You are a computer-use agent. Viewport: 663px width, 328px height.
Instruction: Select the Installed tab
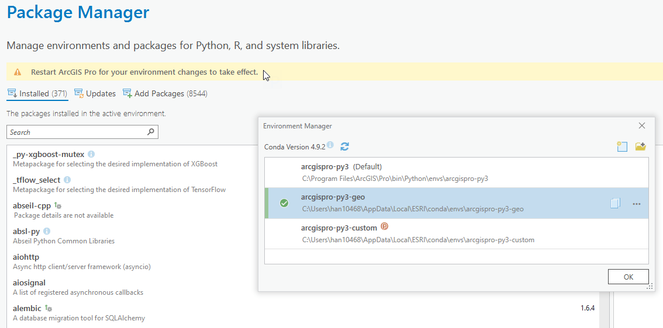click(37, 93)
